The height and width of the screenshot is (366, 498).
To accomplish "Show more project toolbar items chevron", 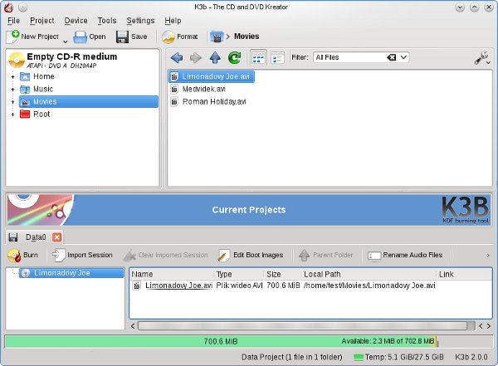I will [488, 256].
